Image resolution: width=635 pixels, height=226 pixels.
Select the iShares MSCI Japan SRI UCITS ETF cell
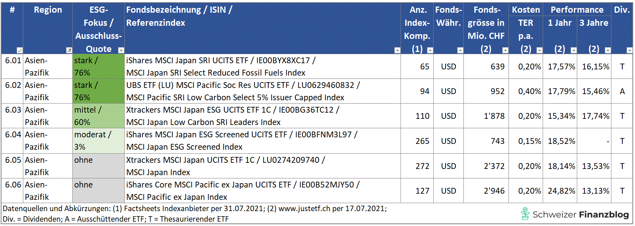262,66
